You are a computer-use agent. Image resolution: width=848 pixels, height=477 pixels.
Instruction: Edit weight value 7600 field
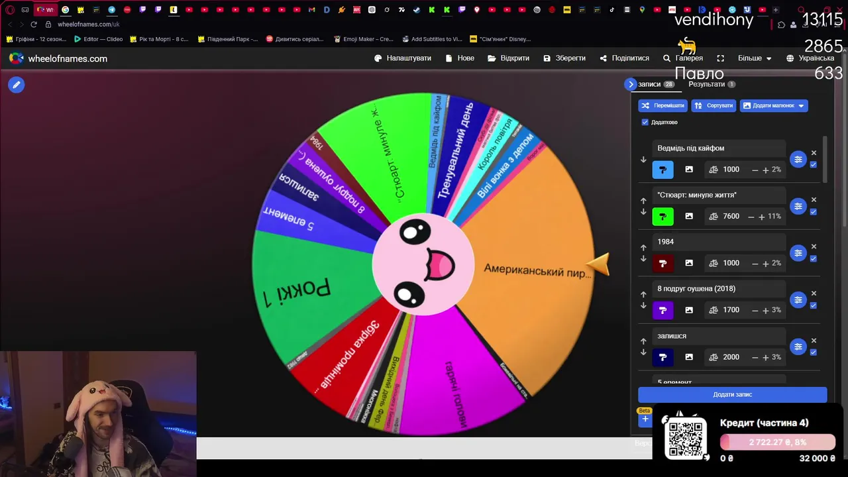(731, 216)
